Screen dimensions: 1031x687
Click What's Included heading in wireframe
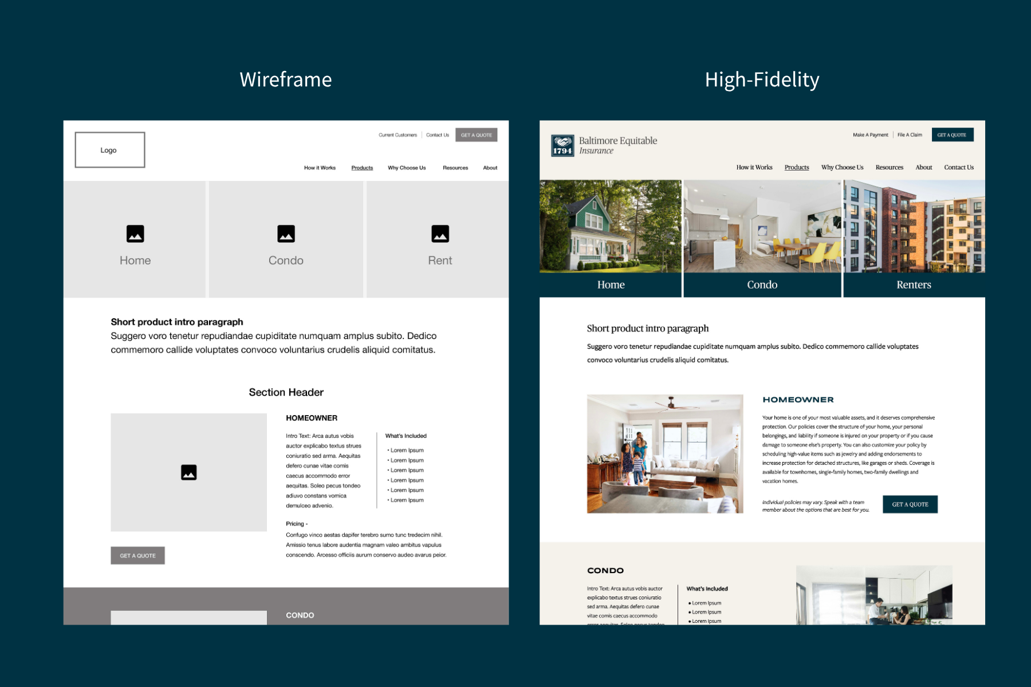coord(406,436)
